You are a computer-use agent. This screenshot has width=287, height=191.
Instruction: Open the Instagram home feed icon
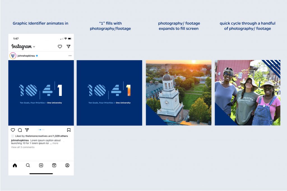coord(15,165)
